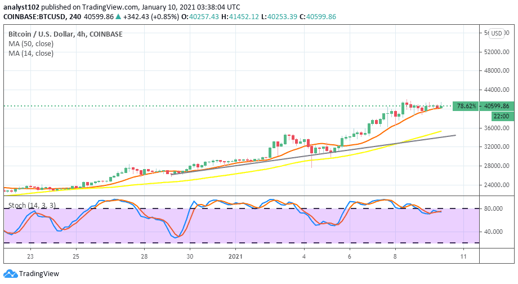Click the 11 date on time axis
518x284 pixels.
(x=463, y=256)
